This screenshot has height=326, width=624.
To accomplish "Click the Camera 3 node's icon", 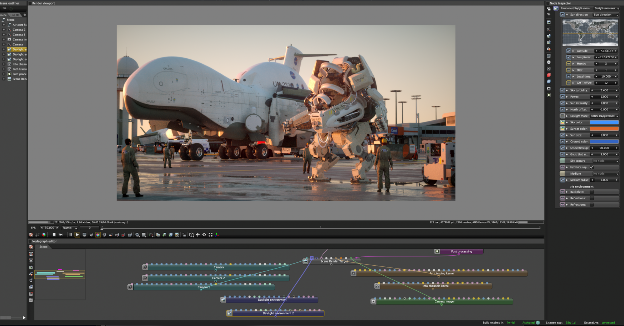I will tap(130, 287).
